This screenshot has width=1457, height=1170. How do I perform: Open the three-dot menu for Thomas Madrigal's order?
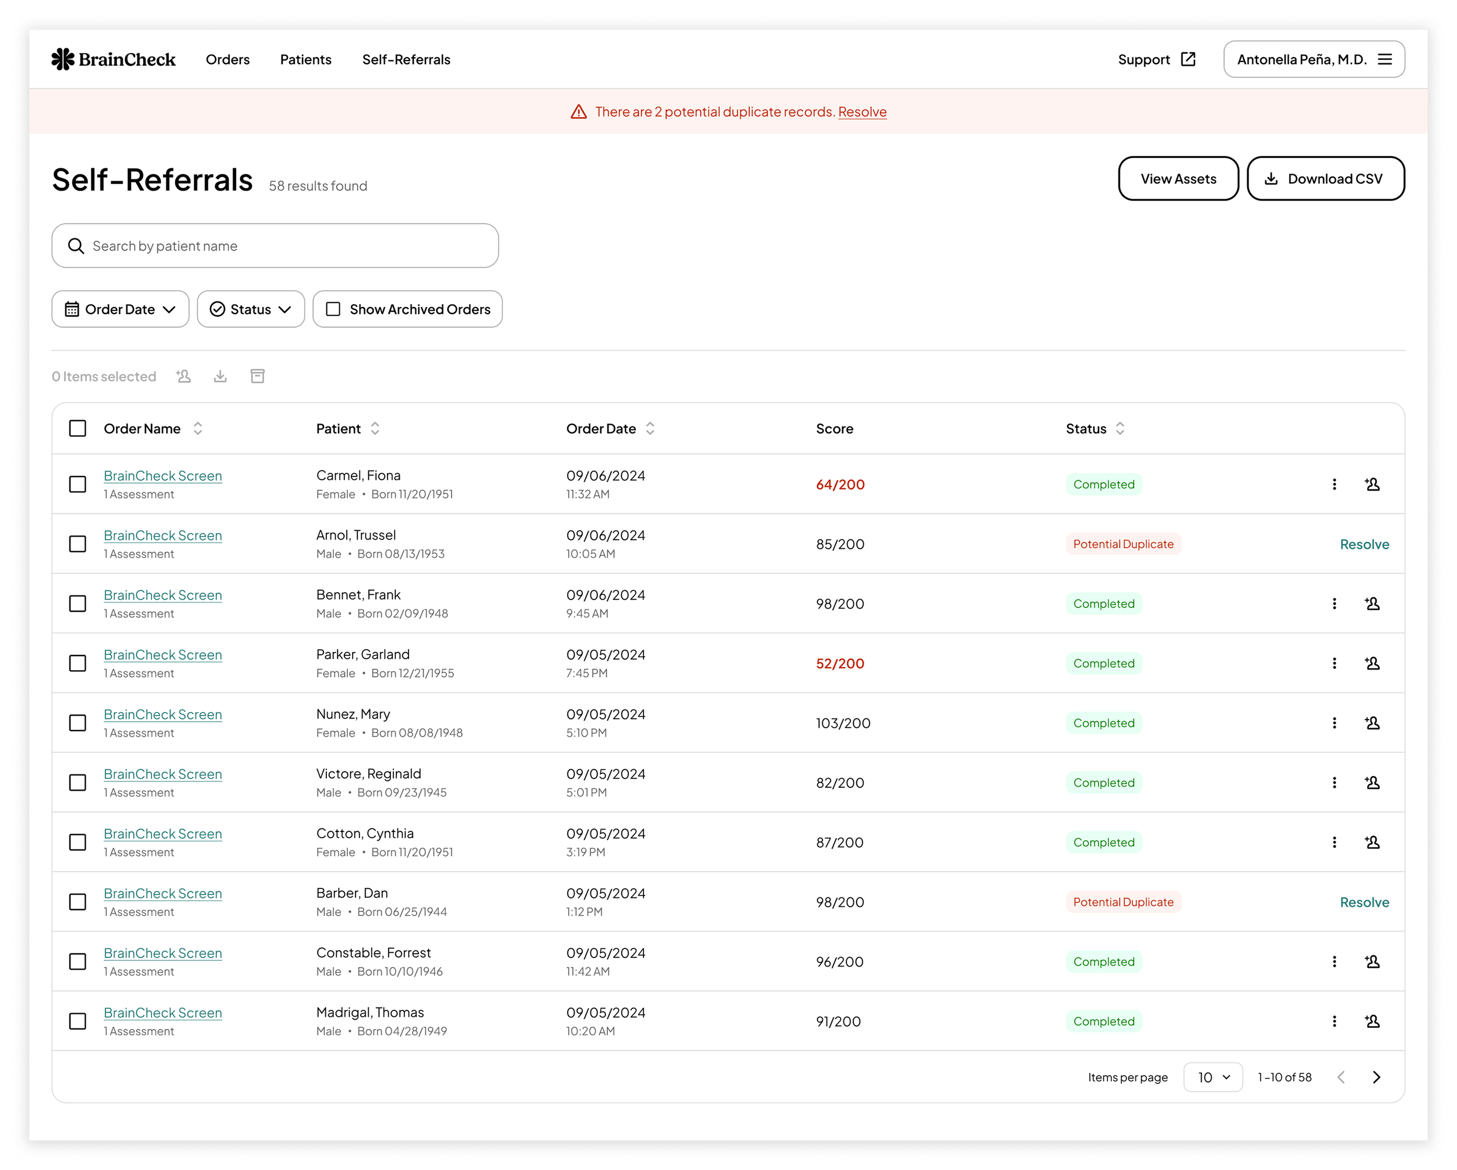click(1334, 1021)
